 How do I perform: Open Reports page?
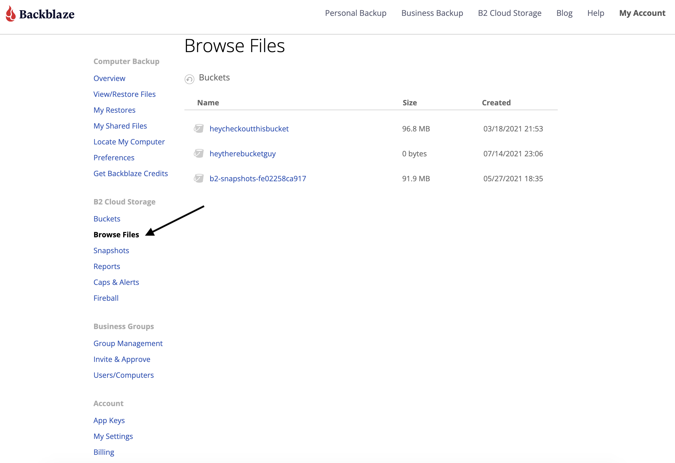107,266
